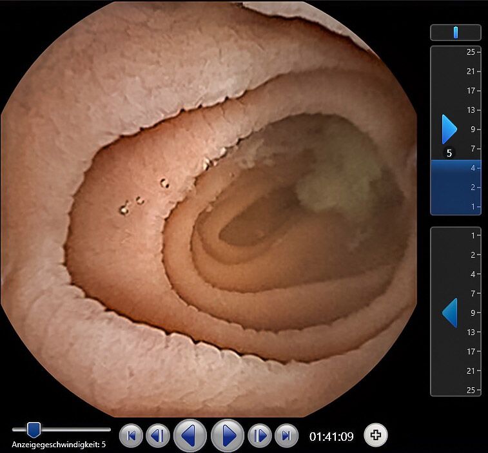488x453 pixels.
Task: Click the pause indicator button above the speed scale
Action: 456,32
